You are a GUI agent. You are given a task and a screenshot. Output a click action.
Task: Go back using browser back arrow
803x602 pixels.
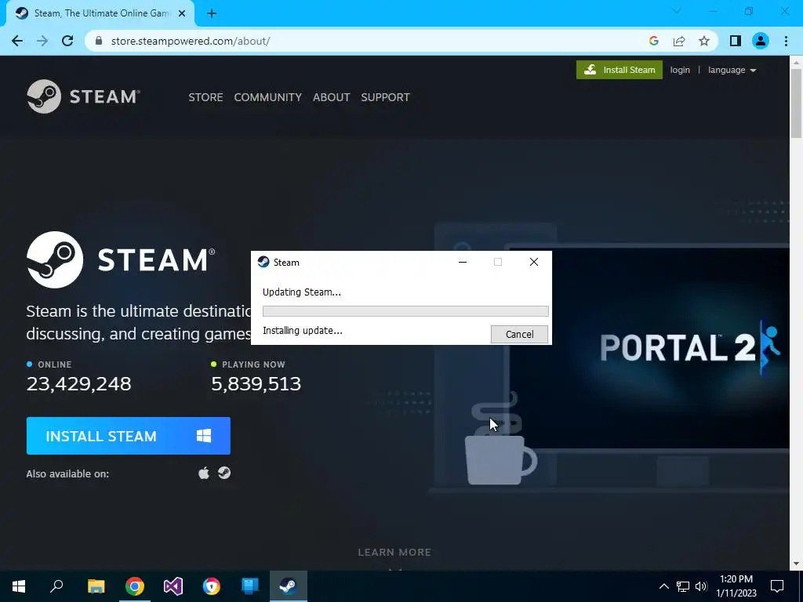17,41
